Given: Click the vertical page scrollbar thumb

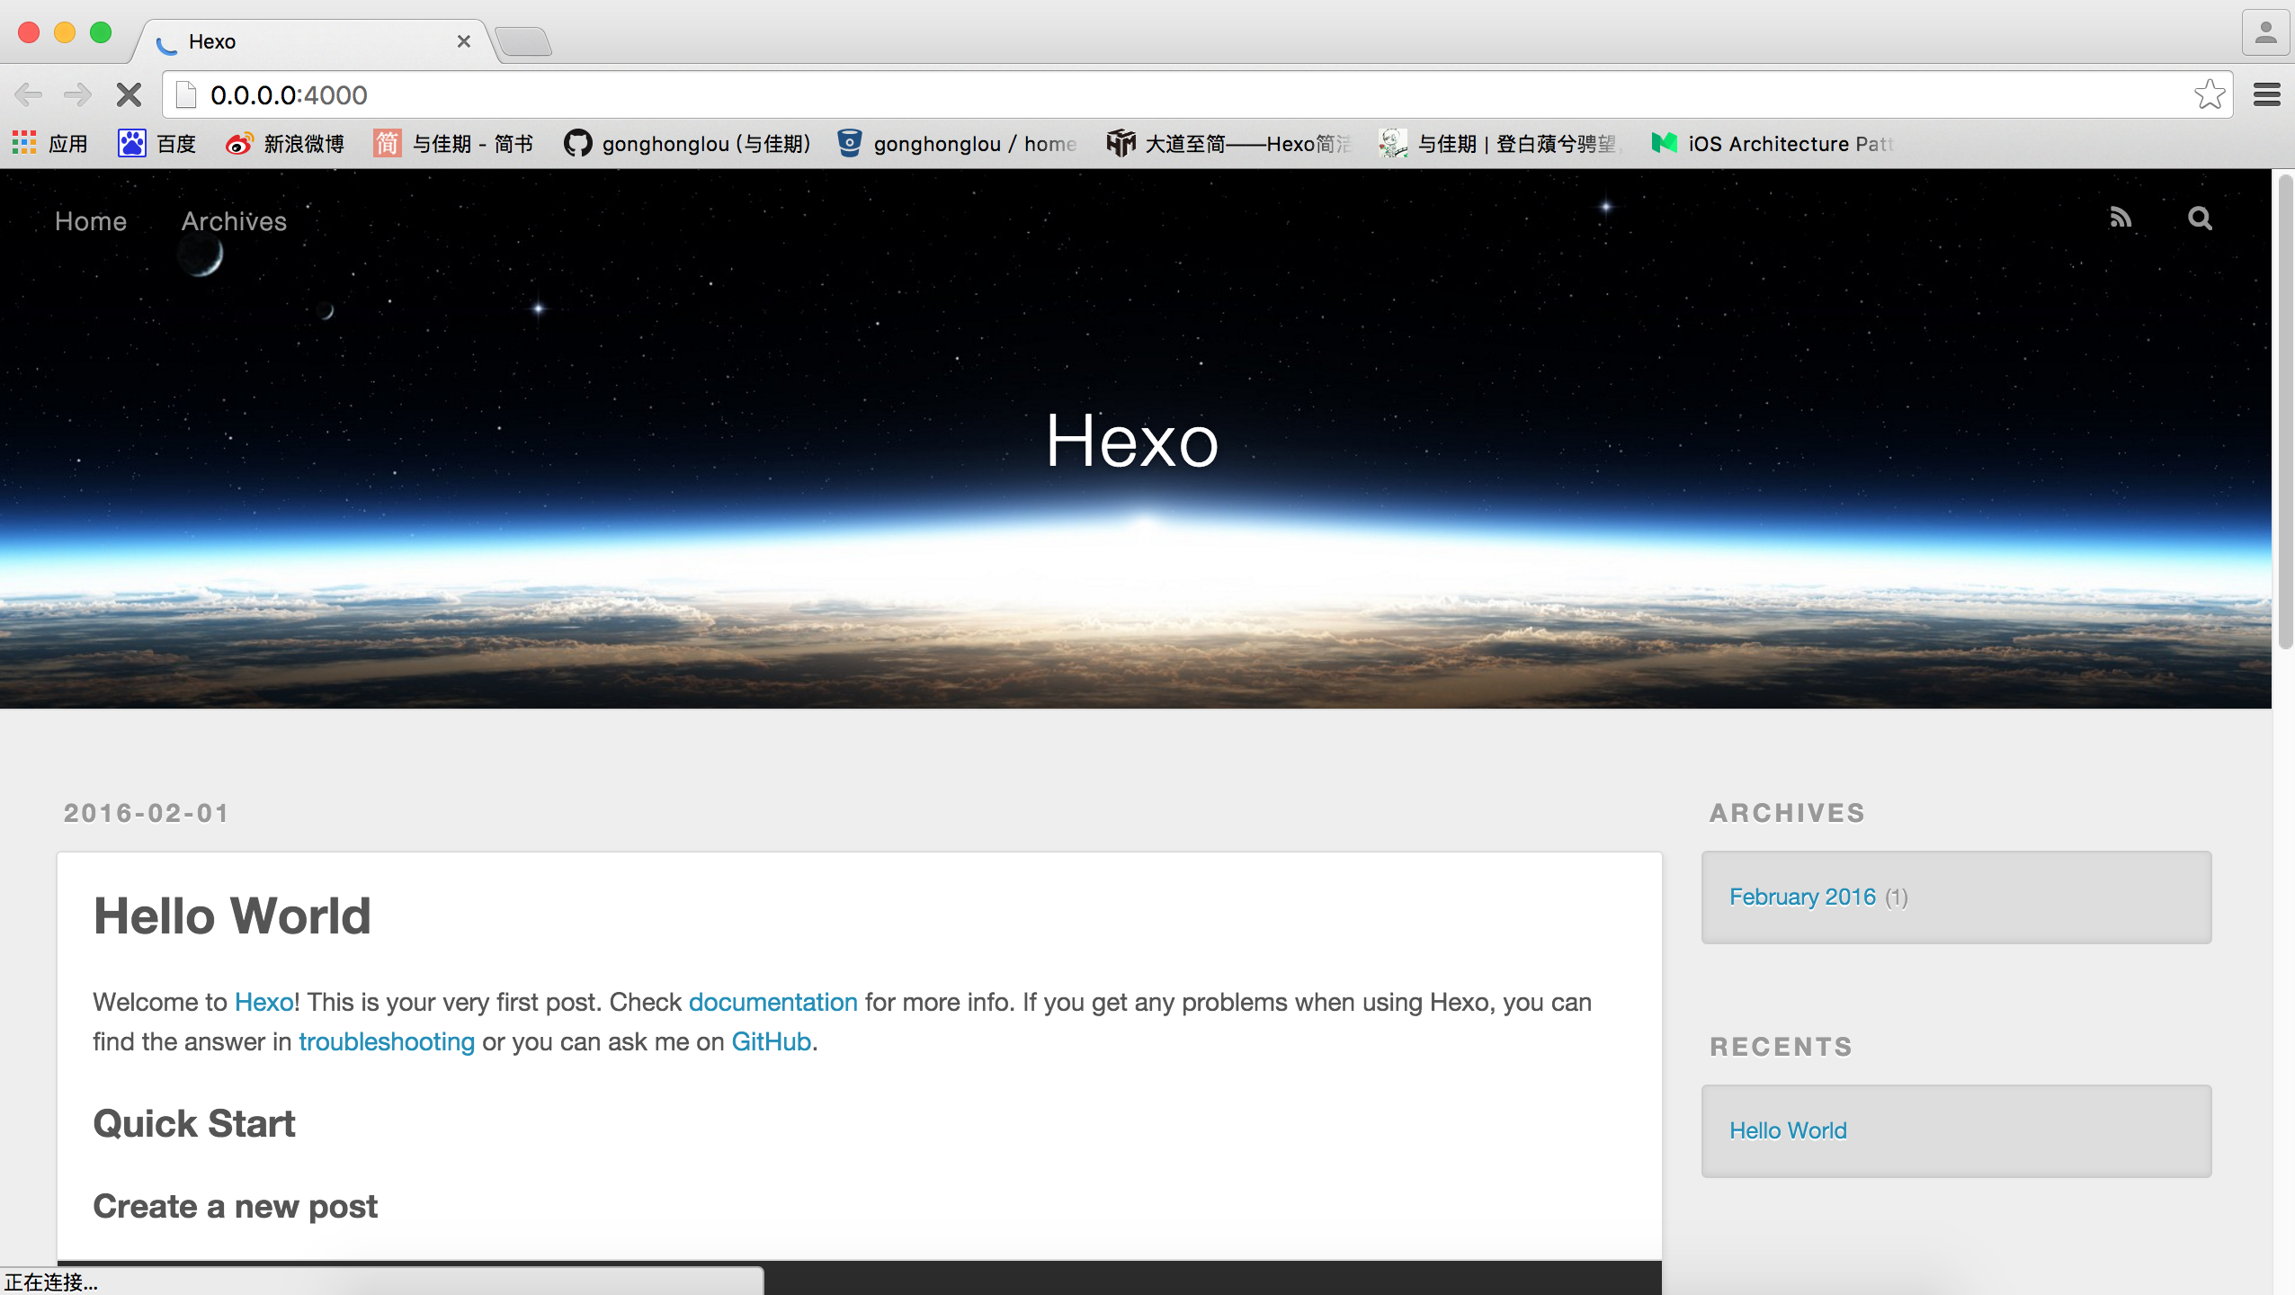Looking at the screenshot, I should point(2284,414).
